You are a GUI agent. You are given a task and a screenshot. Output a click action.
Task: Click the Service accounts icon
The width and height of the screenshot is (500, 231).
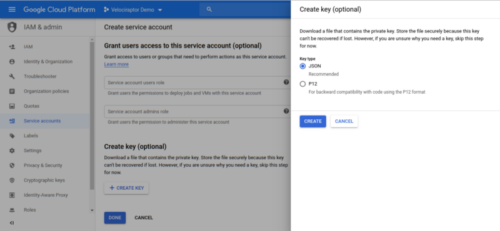click(12, 120)
